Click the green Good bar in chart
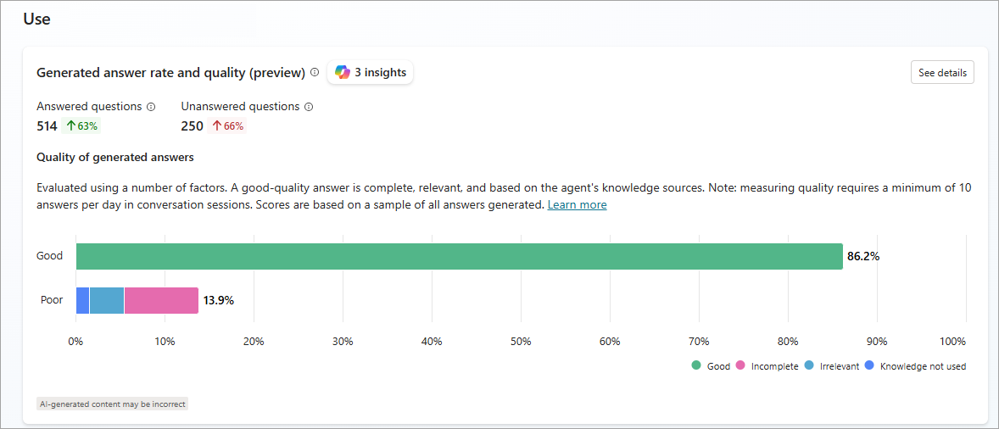999x429 pixels. pyautogui.click(x=459, y=256)
